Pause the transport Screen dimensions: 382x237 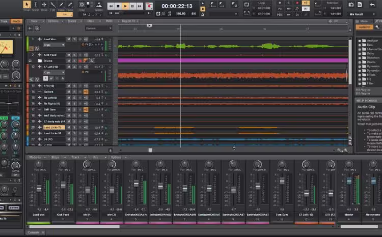(x=132, y=6)
